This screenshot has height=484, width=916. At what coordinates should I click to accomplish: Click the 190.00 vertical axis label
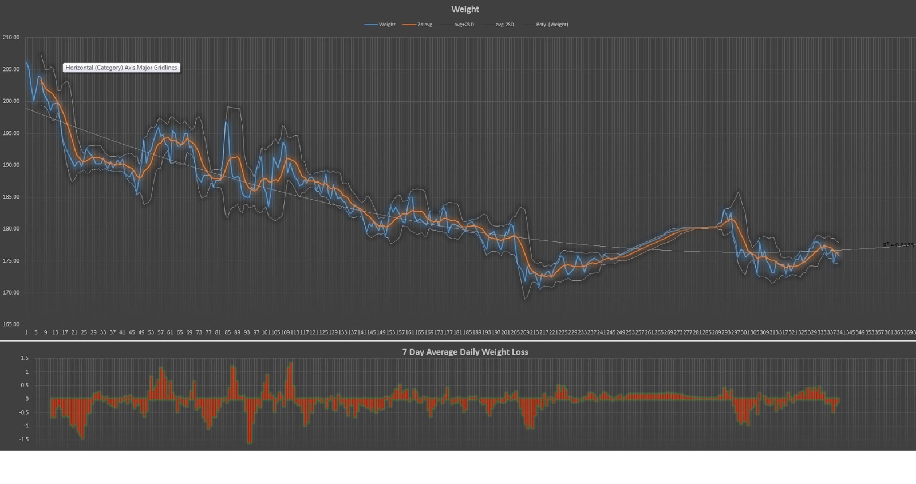pos(11,165)
